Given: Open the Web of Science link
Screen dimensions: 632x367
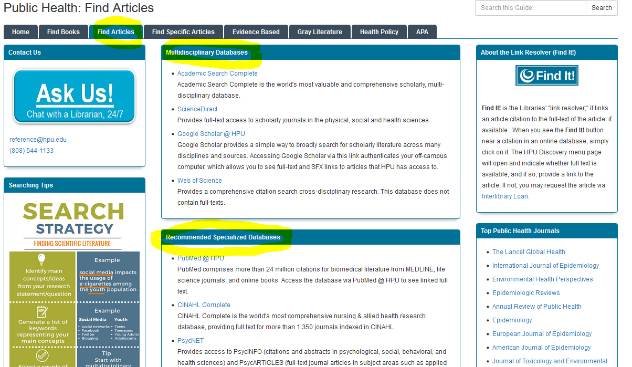Looking at the screenshot, I should click(x=199, y=181).
